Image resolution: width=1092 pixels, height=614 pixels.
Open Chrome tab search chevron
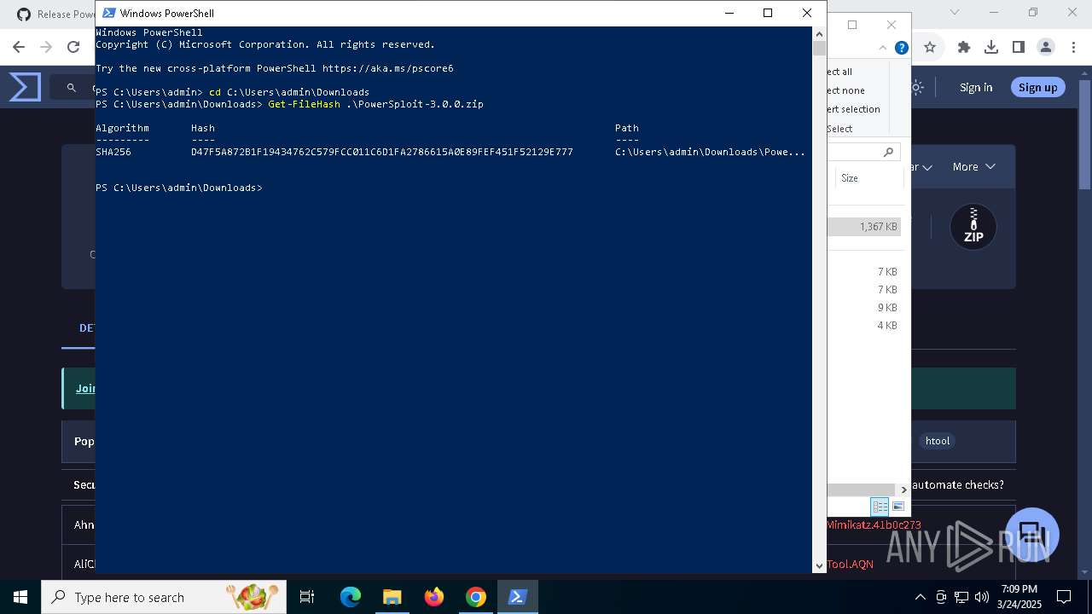point(955,12)
